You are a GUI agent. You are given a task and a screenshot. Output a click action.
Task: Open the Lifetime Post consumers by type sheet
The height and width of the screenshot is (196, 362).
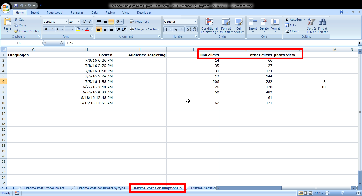101,188
